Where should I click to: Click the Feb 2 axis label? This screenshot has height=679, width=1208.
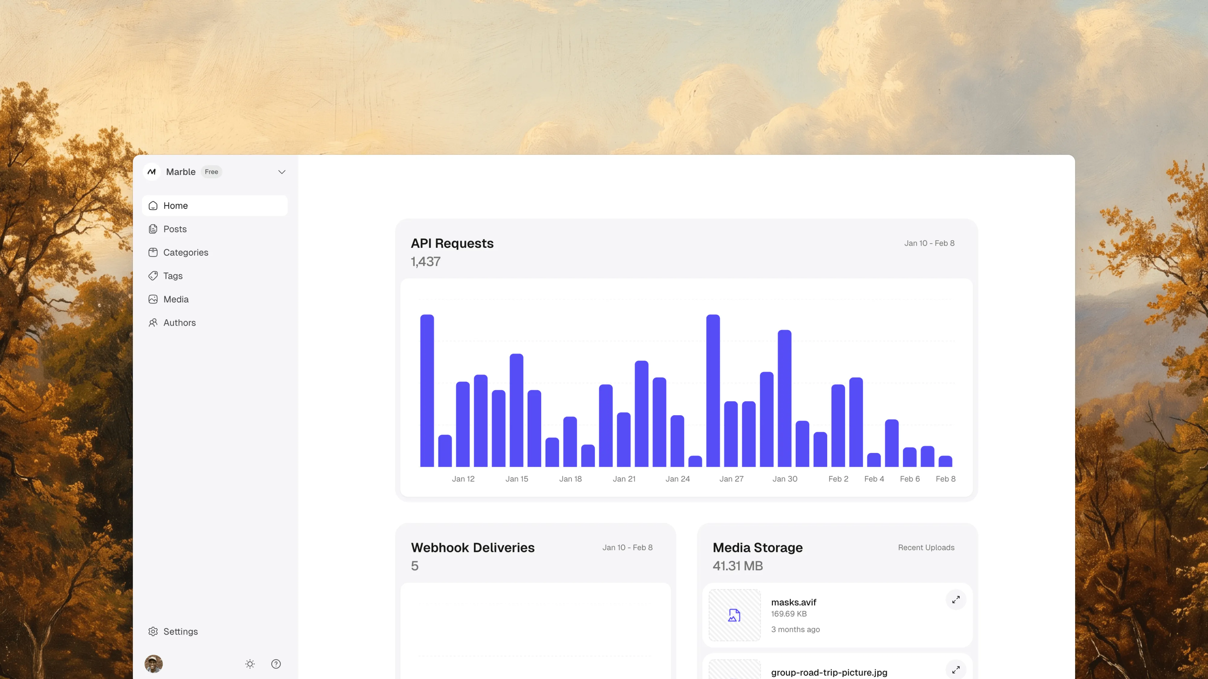click(838, 479)
